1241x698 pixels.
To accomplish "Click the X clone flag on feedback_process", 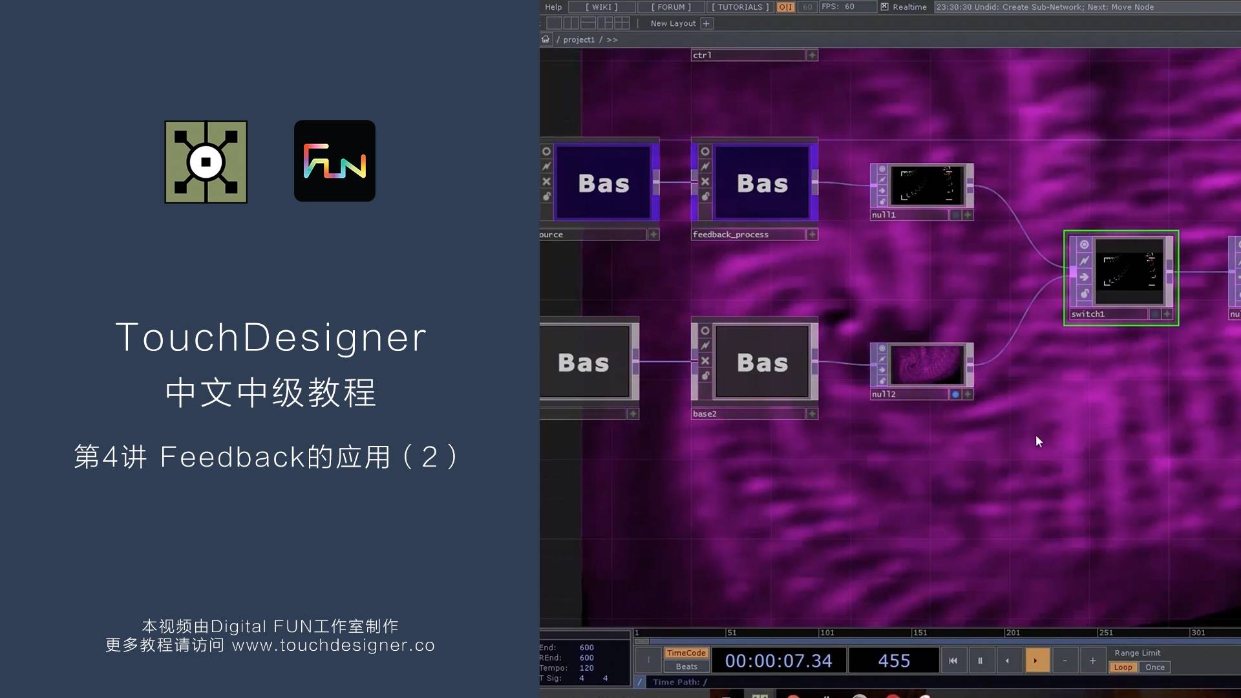I will tap(705, 182).
